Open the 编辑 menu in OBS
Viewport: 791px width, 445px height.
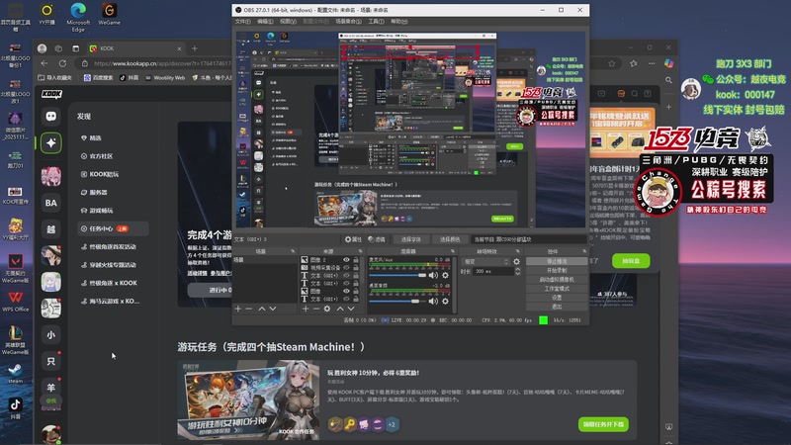click(265, 21)
